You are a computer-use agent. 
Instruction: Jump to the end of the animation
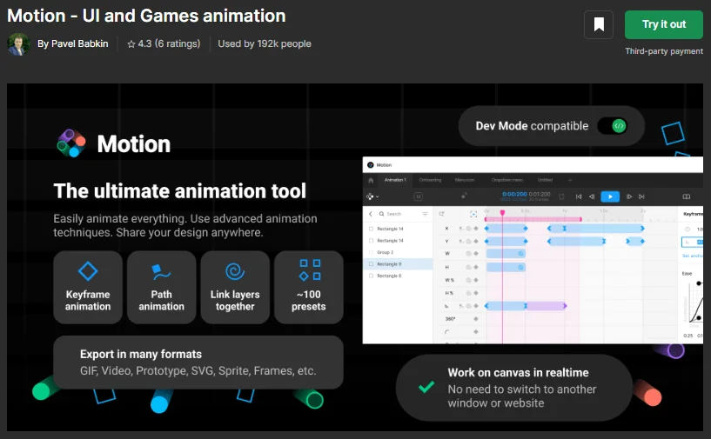click(x=641, y=196)
